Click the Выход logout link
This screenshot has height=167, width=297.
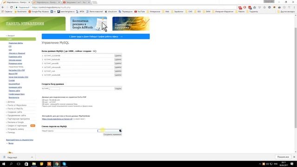tap(11, 143)
